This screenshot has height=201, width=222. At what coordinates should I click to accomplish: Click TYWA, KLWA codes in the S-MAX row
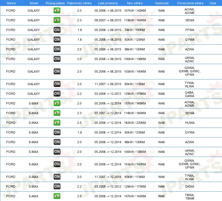tap(190, 177)
